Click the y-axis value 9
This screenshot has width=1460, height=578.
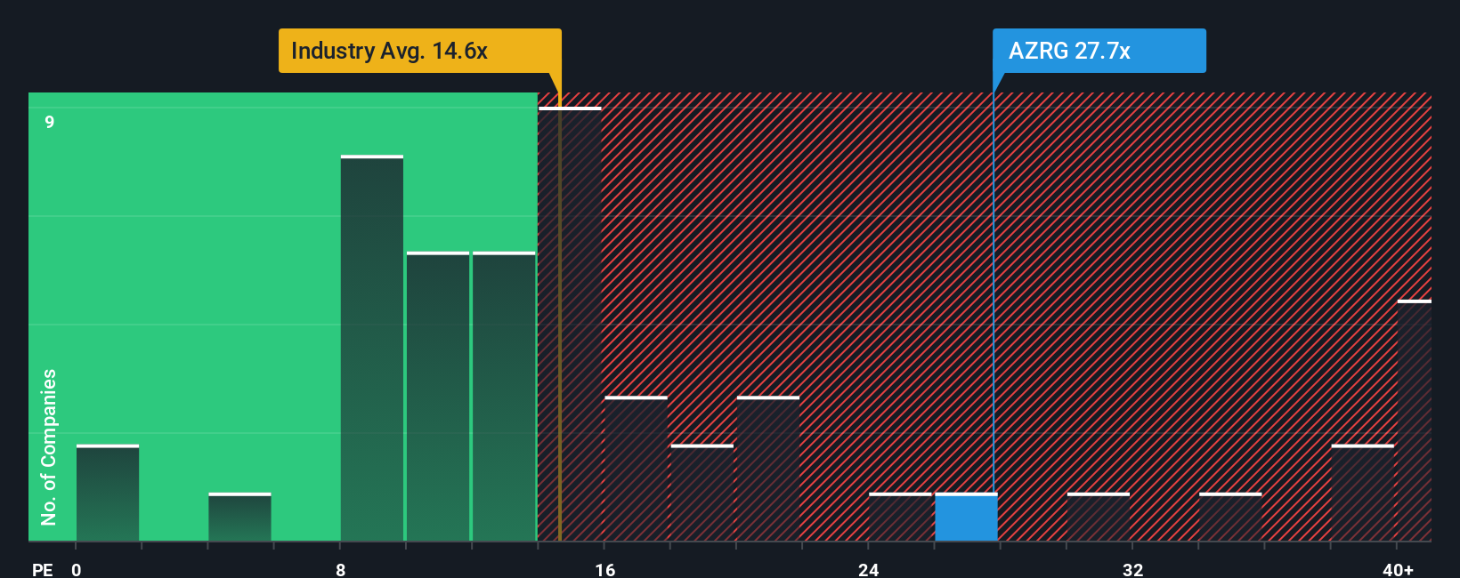(50, 122)
